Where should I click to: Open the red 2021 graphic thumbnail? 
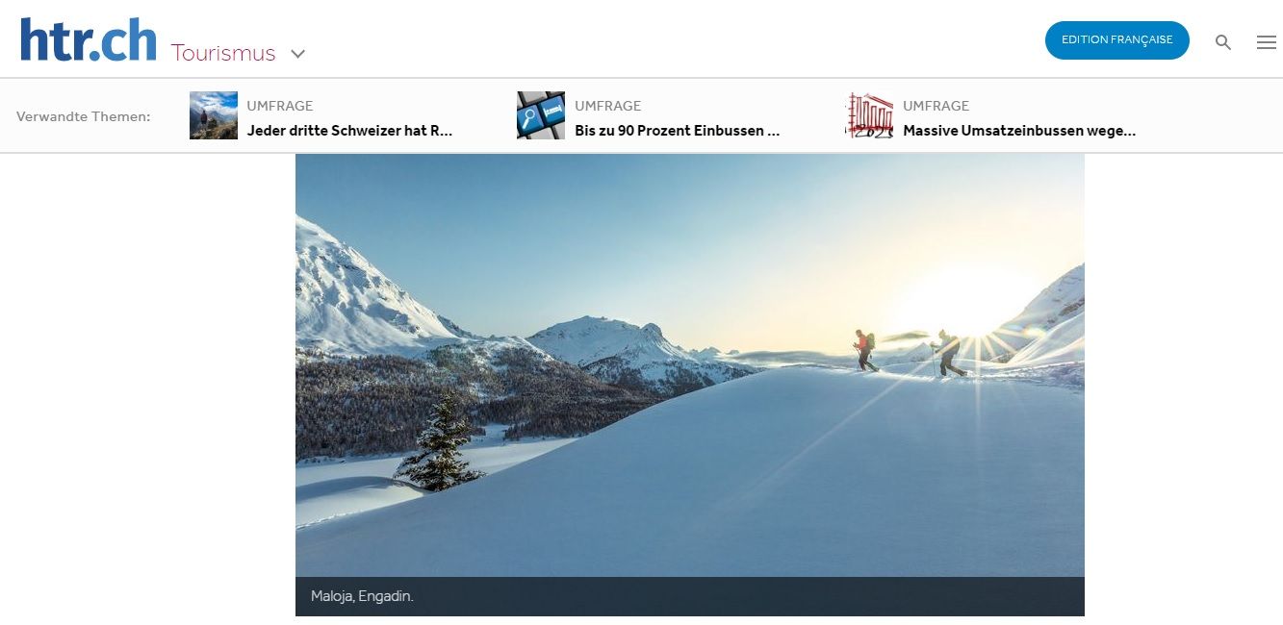(869, 115)
